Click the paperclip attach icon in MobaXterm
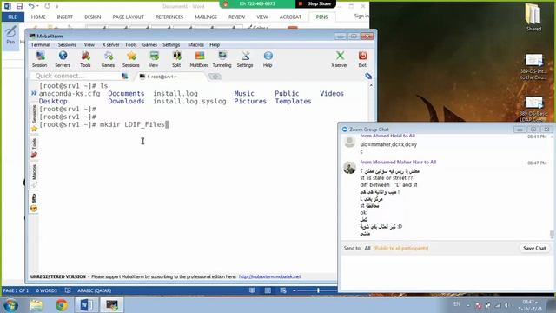The width and height of the screenshot is (556, 313). pyautogui.click(x=368, y=76)
